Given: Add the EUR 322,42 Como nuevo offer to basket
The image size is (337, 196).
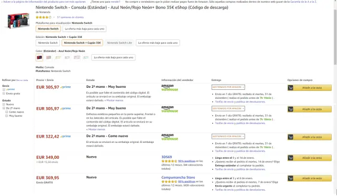Looking at the screenshot, I should pos(310,137).
